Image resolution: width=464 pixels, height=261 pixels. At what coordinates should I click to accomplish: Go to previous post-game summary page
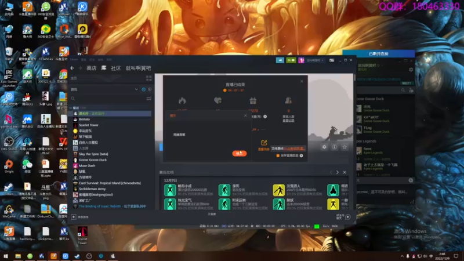coord(331,172)
